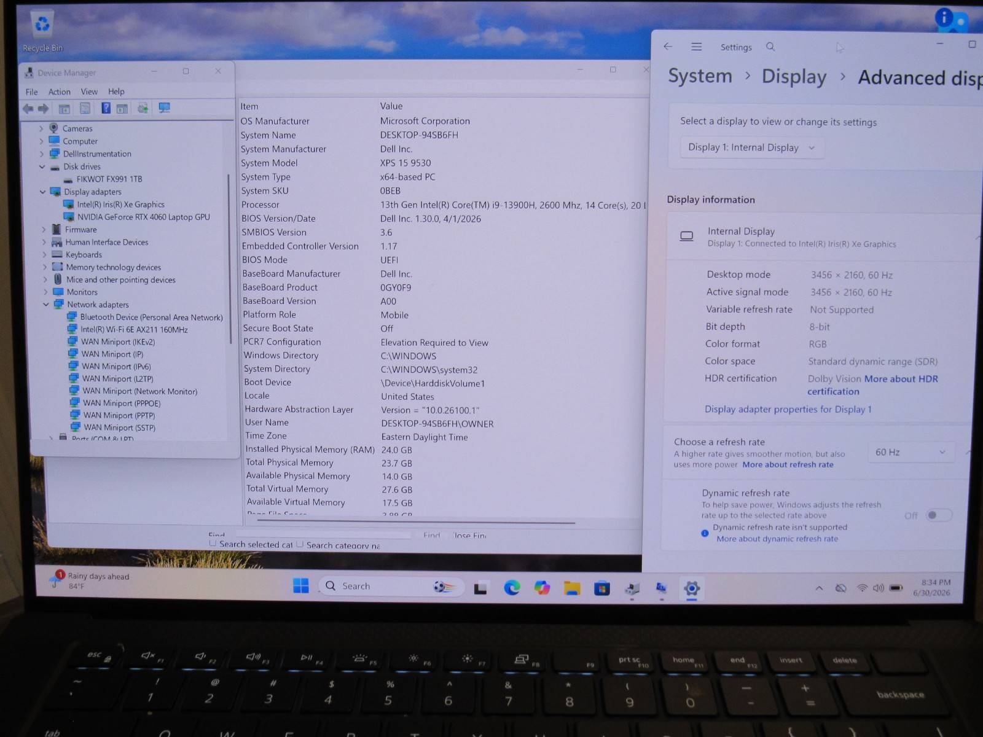Open Action menu in Device Manager
983x737 pixels.
tap(60, 92)
